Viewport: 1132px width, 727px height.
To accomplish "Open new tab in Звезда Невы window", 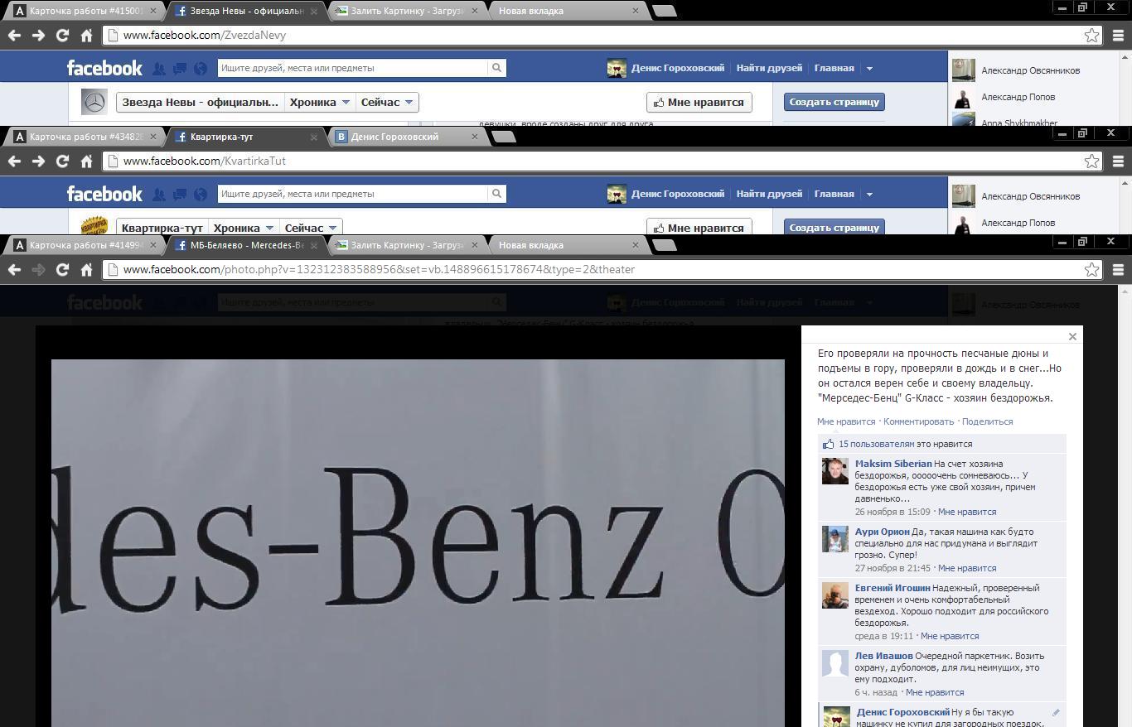I will pyautogui.click(x=664, y=11).
